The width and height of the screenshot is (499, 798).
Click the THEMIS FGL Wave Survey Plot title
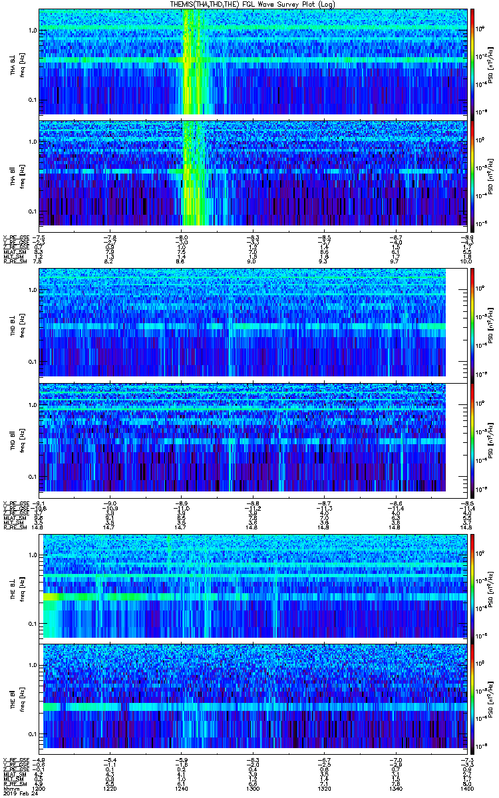(251, 4)
